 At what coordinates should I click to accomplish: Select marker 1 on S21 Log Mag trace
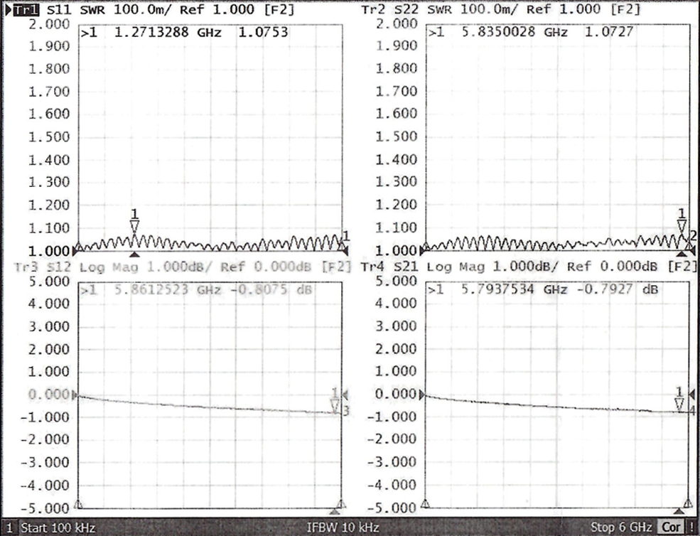click(x=679, y=404)
